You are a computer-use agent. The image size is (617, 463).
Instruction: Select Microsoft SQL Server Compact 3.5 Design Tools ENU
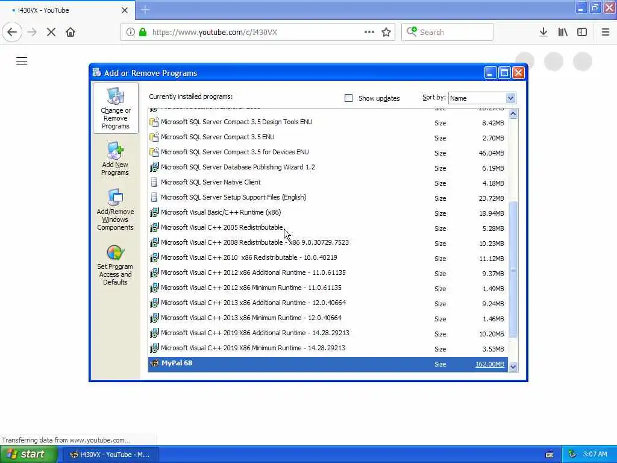(328, 122)
